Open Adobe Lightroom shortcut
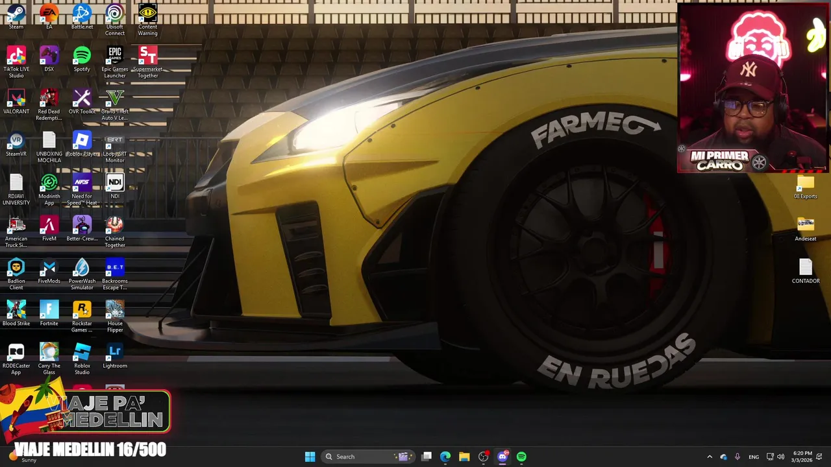 (x=115, y=355)
